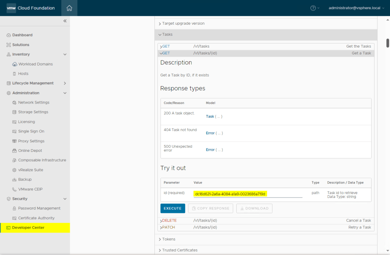This screenshot has height=255, width=390.
Task: Click the Home icon in top bar
Action: click(69, 8)
